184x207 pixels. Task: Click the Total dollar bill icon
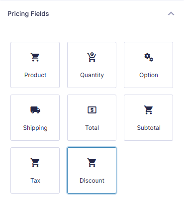92,110
